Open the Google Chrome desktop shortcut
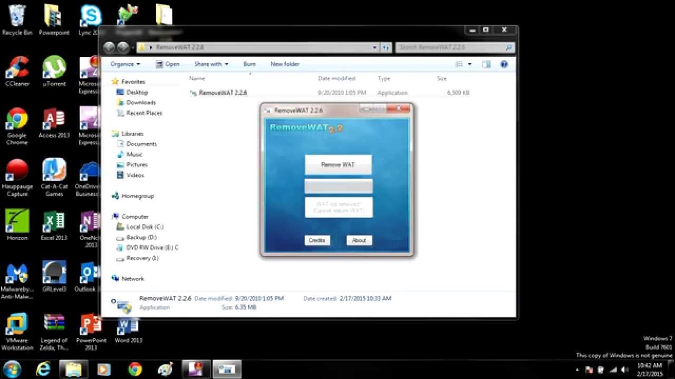The width and height of the screenshot is (675, 379). [17, 126]
